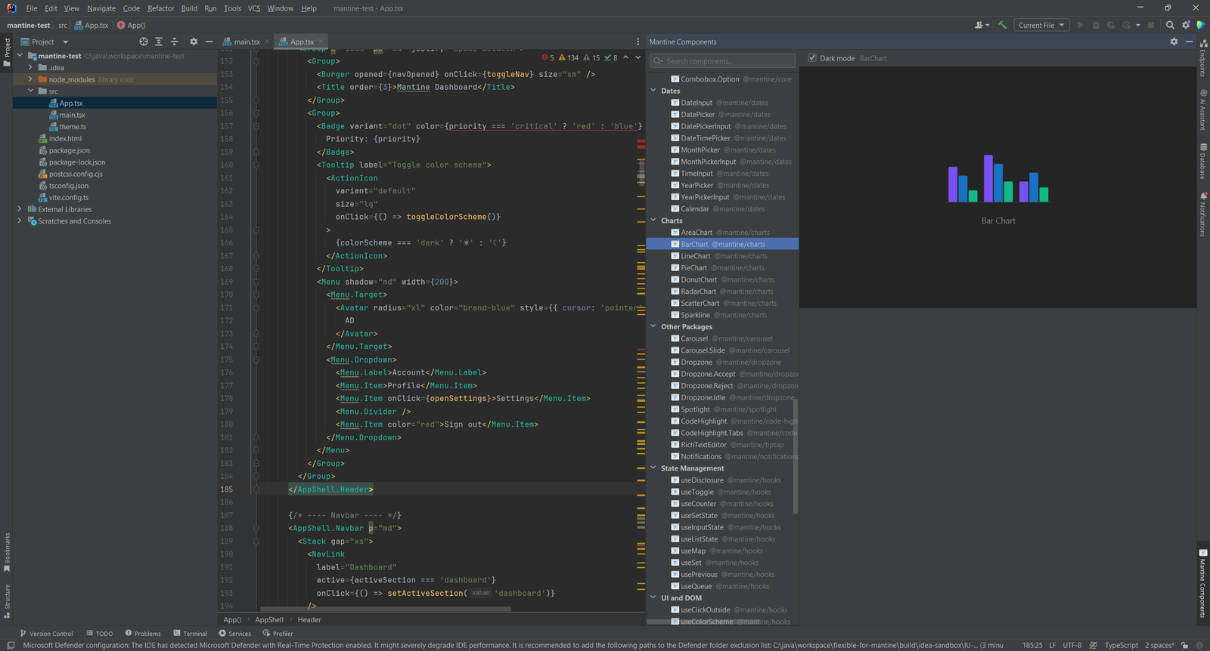1210x651 pixels.
Task: Go to previous highlighted error arrow
Action: 625,57
